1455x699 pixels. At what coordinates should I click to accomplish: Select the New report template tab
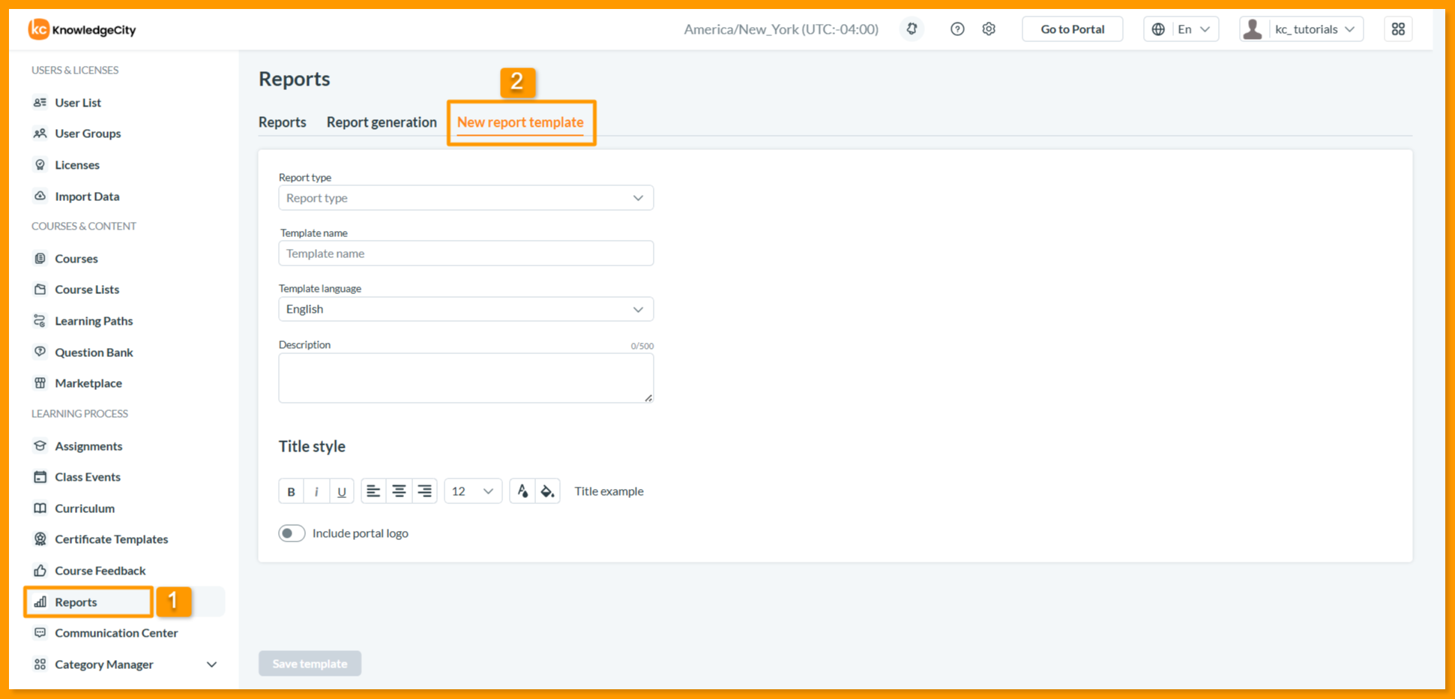(520, 122)
